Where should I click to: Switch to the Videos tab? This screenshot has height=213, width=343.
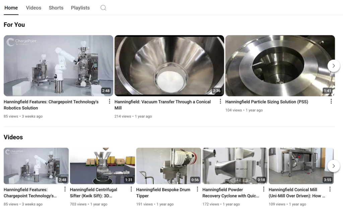pyautogui.click(x=33, y=8)
